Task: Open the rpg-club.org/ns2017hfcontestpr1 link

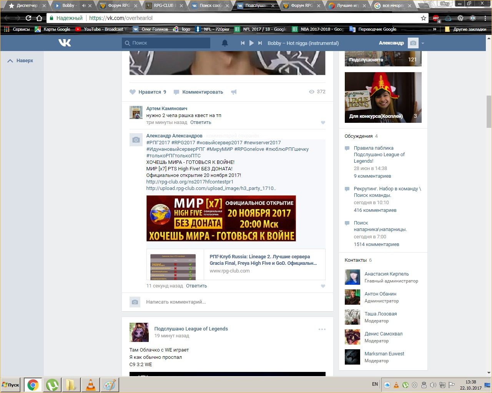Action: coord(189,182)
